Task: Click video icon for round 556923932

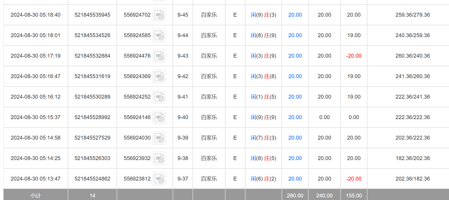Action: point(159,158)
